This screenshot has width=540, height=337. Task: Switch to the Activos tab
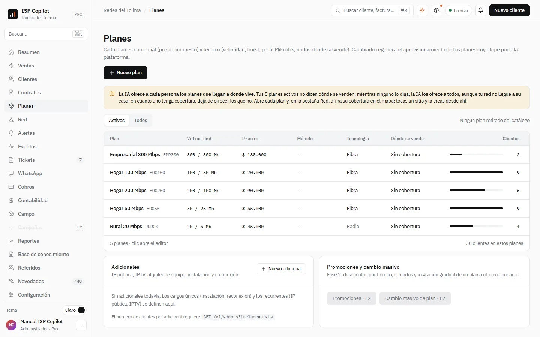pos(117,120)
